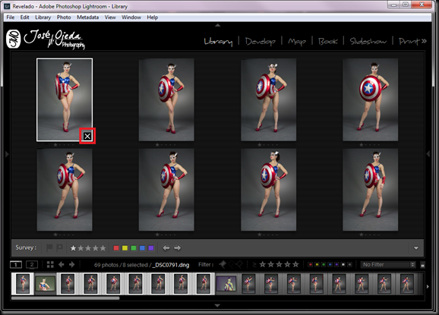Select purple-background thumbnail in filmstrip
The height and width of the screenshot is (315, 439).
(226, 284)
